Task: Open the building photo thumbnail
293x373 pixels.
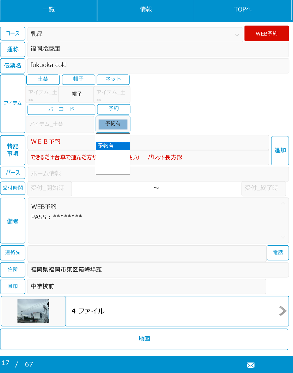Action: (x=33, y=311)
